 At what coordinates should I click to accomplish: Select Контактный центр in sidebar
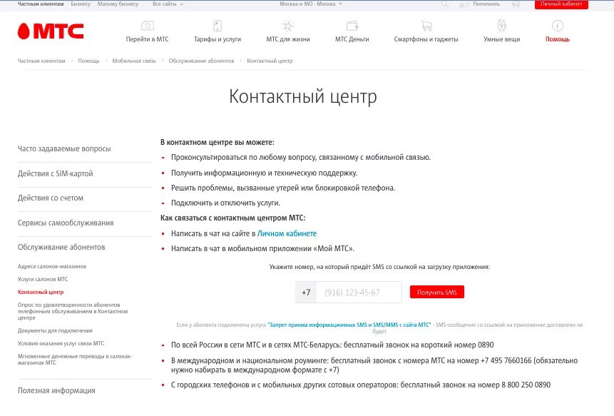[41, 293]
